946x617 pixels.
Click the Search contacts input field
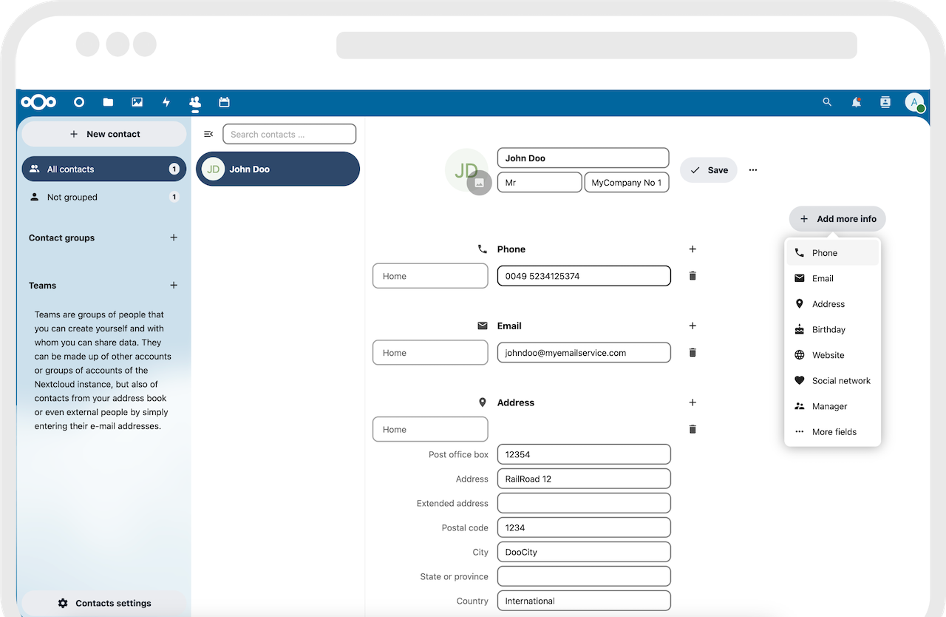[x=289, y=134]
